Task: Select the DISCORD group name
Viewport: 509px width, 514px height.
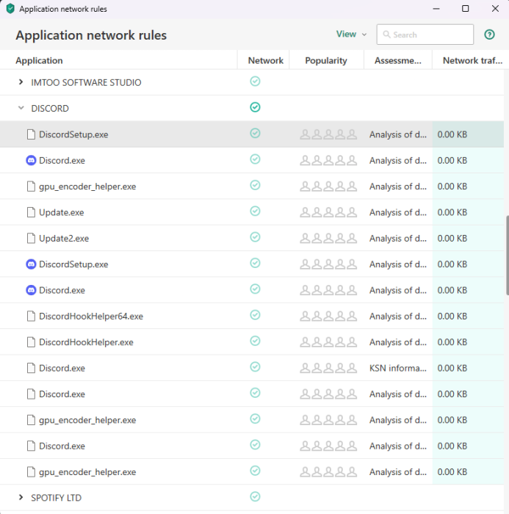Action: [50, 109]
